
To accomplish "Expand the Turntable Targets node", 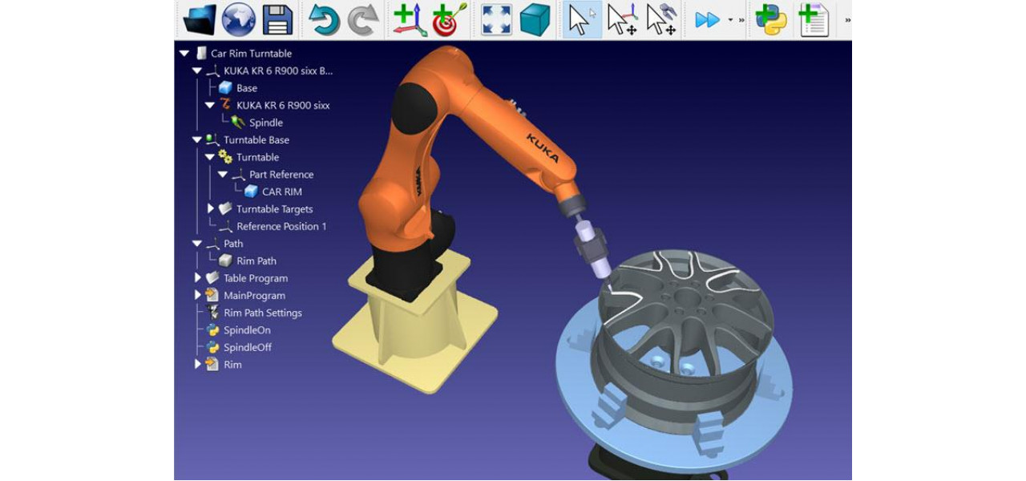I will point(211,208).
